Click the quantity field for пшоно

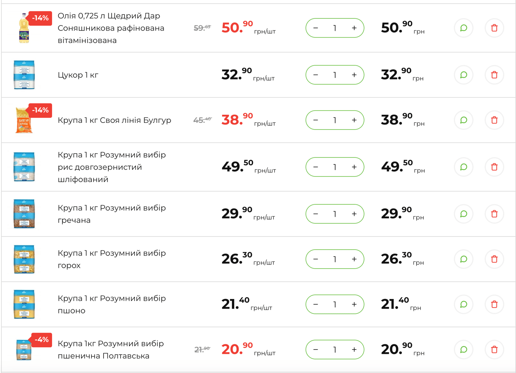coord(335,305)
